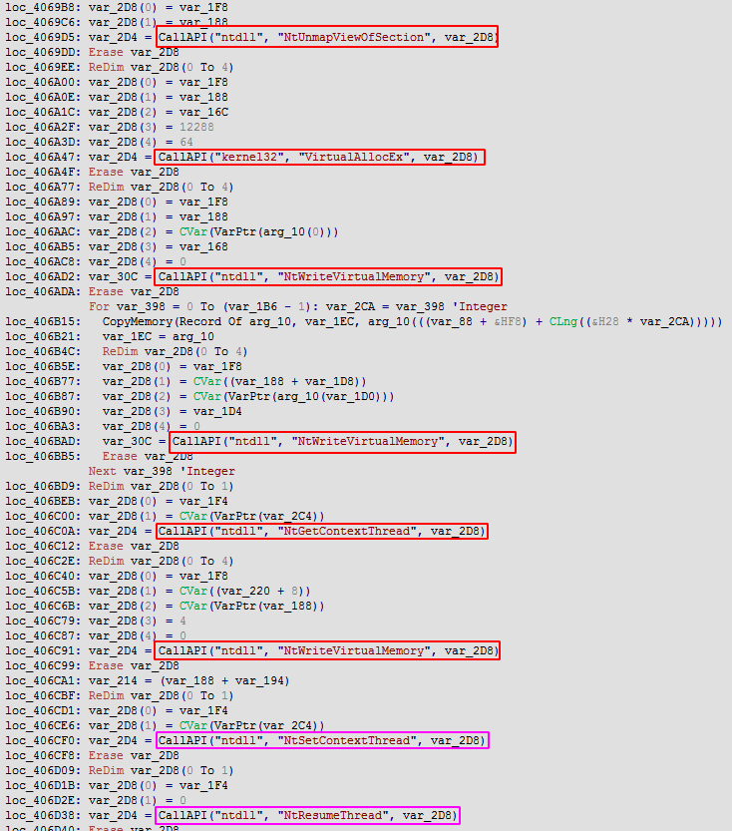
Task: Click the loc_406C87 label
Action: coord(43,635)
